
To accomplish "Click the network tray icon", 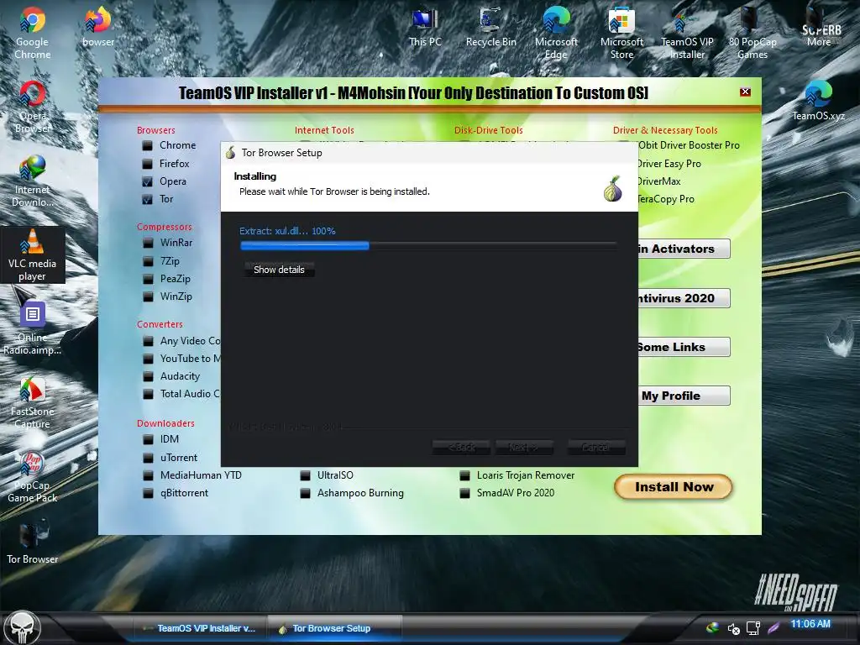I will [x=753, y=627].
